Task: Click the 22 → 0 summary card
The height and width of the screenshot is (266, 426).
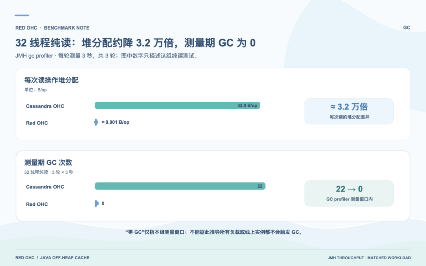Action: [x=349, y=193]
